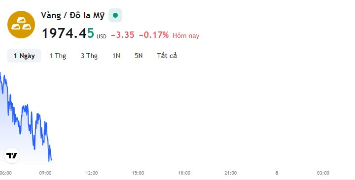Switch to the 3 Thg range

pos(89,56)
